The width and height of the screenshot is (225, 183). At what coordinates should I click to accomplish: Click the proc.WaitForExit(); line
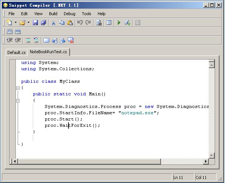point(72,125)
